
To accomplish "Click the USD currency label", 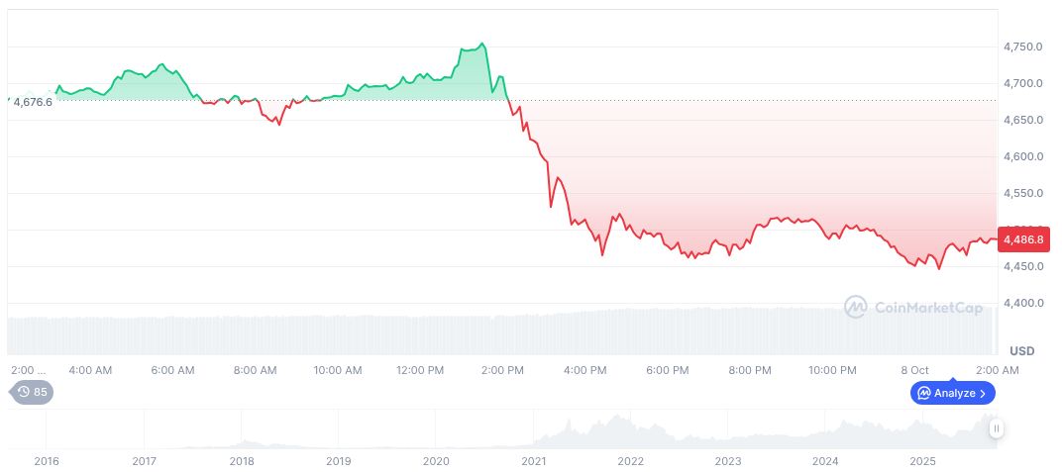I will click(1021, 351).
